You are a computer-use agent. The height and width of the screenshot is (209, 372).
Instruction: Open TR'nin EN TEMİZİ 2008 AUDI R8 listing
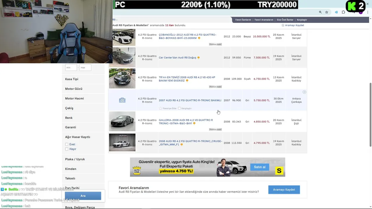tap(187, 79)
